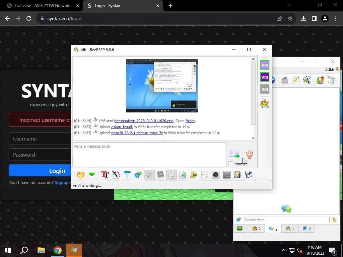Viewport: 343px width, 257px height.
Task: Bookmark this page with star icon
Action: (290, 19)
